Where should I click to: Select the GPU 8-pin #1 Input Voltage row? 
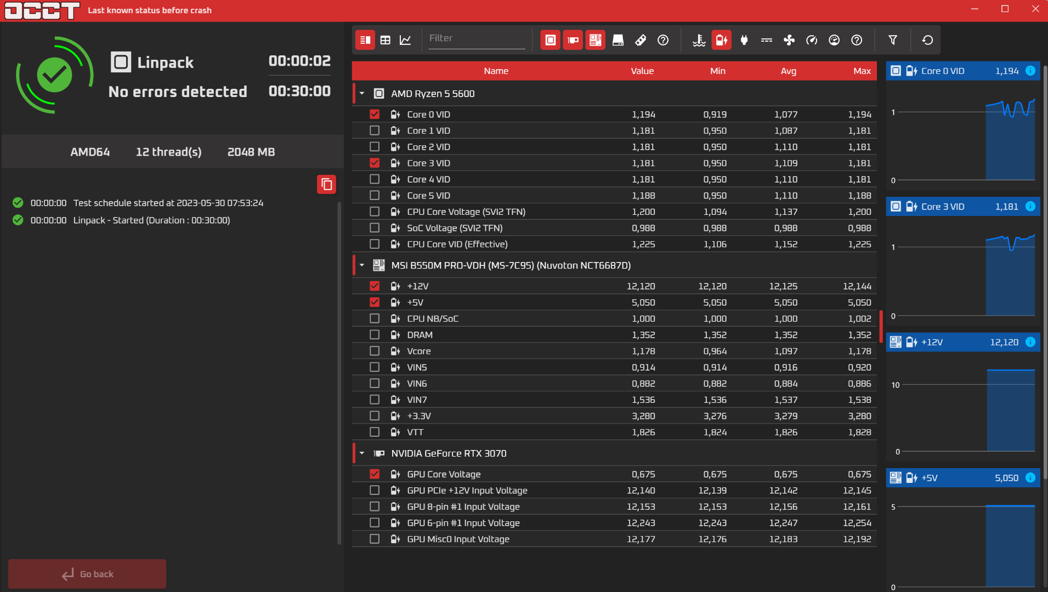[x=614, y=506]
